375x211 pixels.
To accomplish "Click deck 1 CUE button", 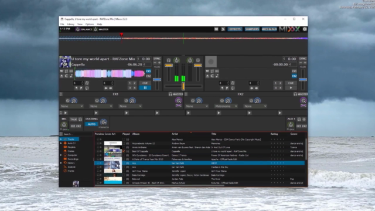I will 145,83.
